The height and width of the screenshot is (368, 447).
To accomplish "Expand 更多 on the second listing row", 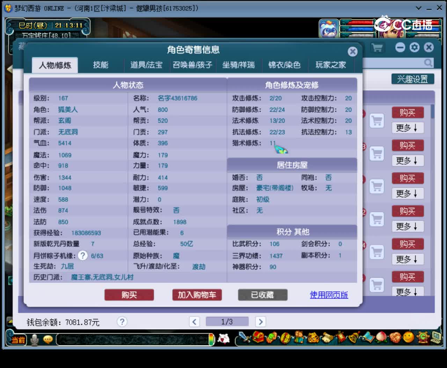I will (408, 161).
